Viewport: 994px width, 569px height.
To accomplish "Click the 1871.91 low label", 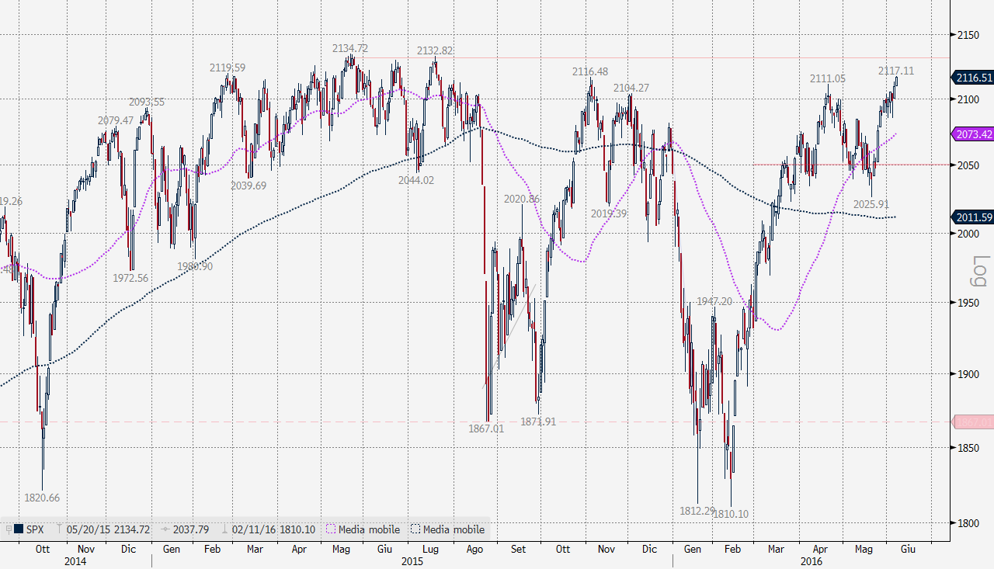I will [x=538, y=422].
